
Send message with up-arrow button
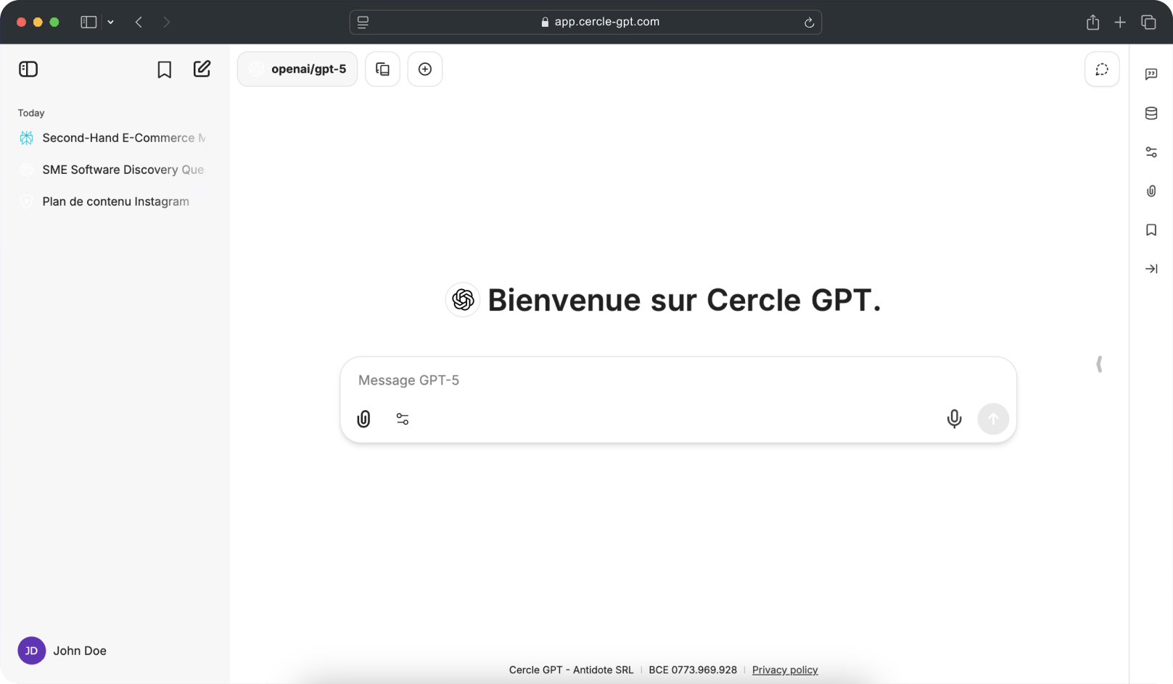point(993,419)
